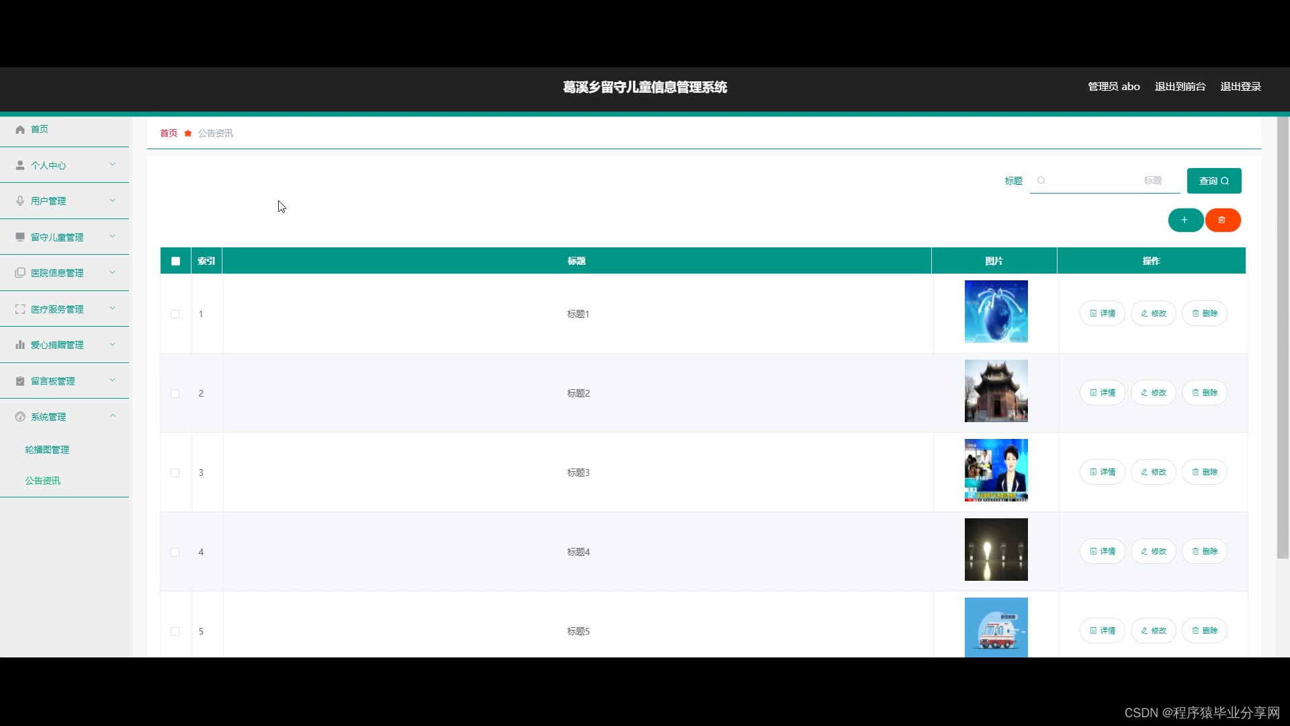Click the vertical page scrollbar
1290x726 pixels.
point(1283,336)
